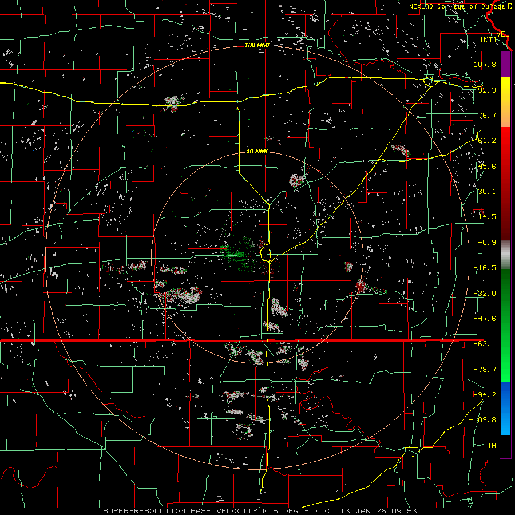515x515 pixels.
Task: Click the 50 NMI range ring label
Action: (257, 151)
